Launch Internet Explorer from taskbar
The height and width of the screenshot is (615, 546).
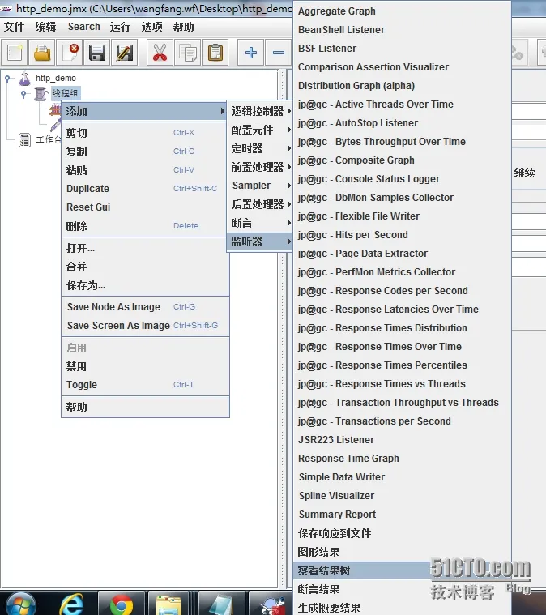pos(71,604)
